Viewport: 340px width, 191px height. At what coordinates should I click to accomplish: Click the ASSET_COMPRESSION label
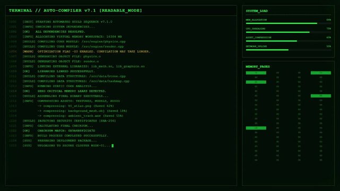coord(258,38)
